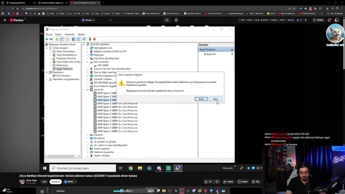Collapse Sistem Araçları tree node
This screenshot has height=194, width=345.
(x=47, y=48)
